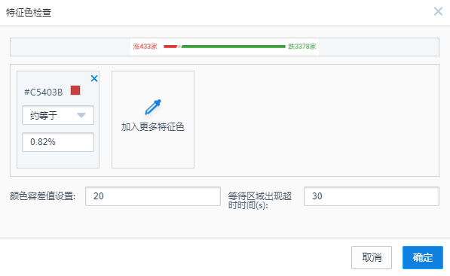Click the 颜色容差值设置 label
450x276 pixels.
tap(42, 196)
